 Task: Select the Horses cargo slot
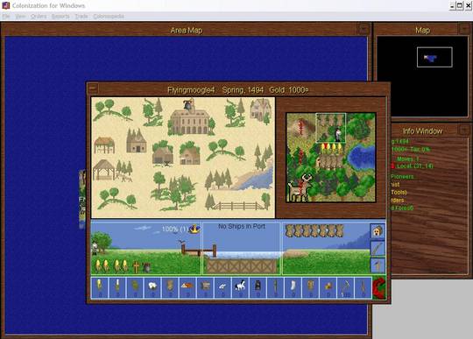click(x=240, y=287)
